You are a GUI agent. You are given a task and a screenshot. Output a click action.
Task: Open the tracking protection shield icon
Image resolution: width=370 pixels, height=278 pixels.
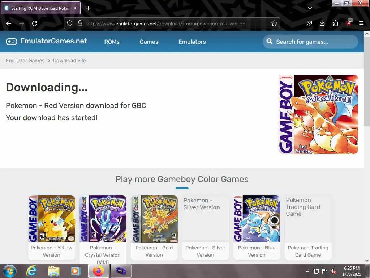pyautogui.click(x=70, y=24)
